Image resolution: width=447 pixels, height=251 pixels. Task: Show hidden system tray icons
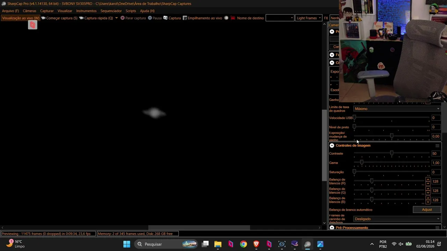(x=372, y=244)
